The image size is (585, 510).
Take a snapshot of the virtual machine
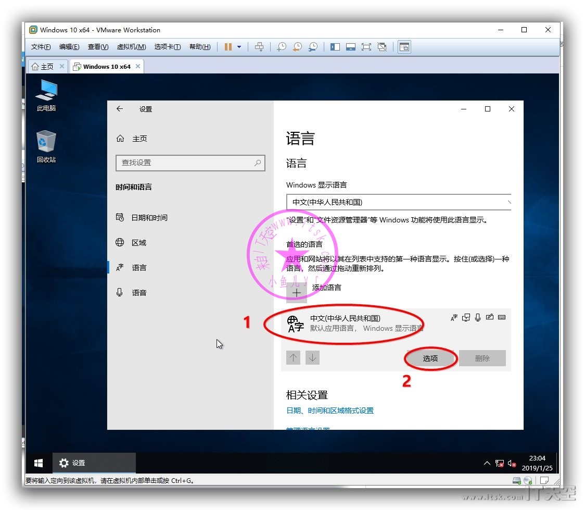click(282, 47)
